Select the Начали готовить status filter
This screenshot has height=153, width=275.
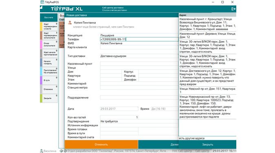[x=49, y=62]
